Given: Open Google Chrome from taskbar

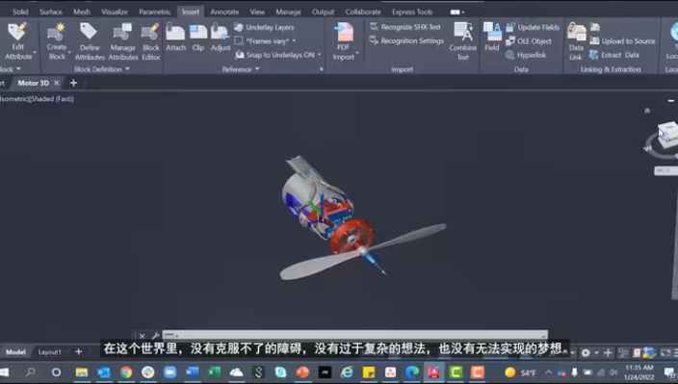Looking at the screenshot, I should click(x=126, y=372).
